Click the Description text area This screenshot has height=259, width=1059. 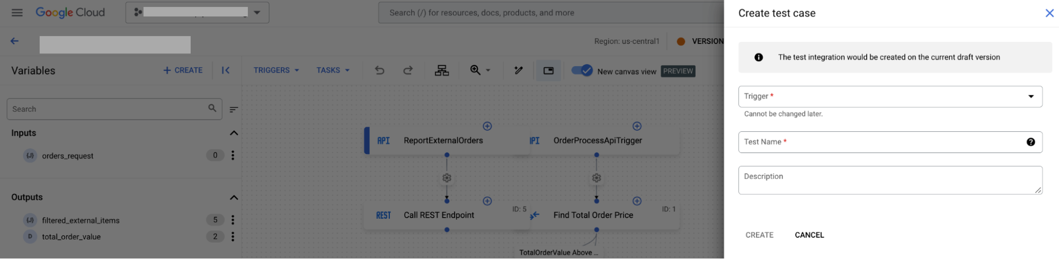890,180
